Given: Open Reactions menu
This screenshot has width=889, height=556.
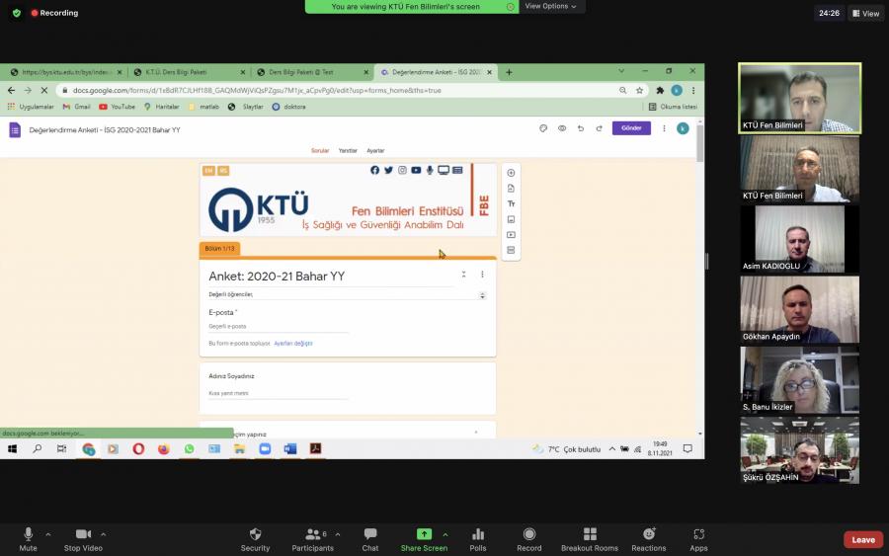Looking at the screenshot, I should (649, 539).
